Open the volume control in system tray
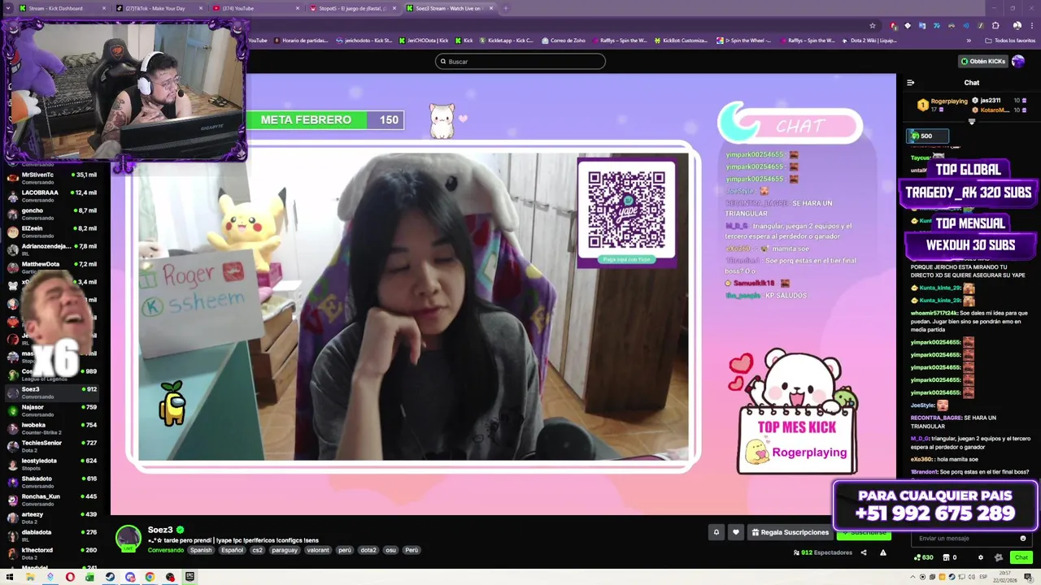This screenshot has width=1041, height=585. pyautogui.click(x=971, y=577)
